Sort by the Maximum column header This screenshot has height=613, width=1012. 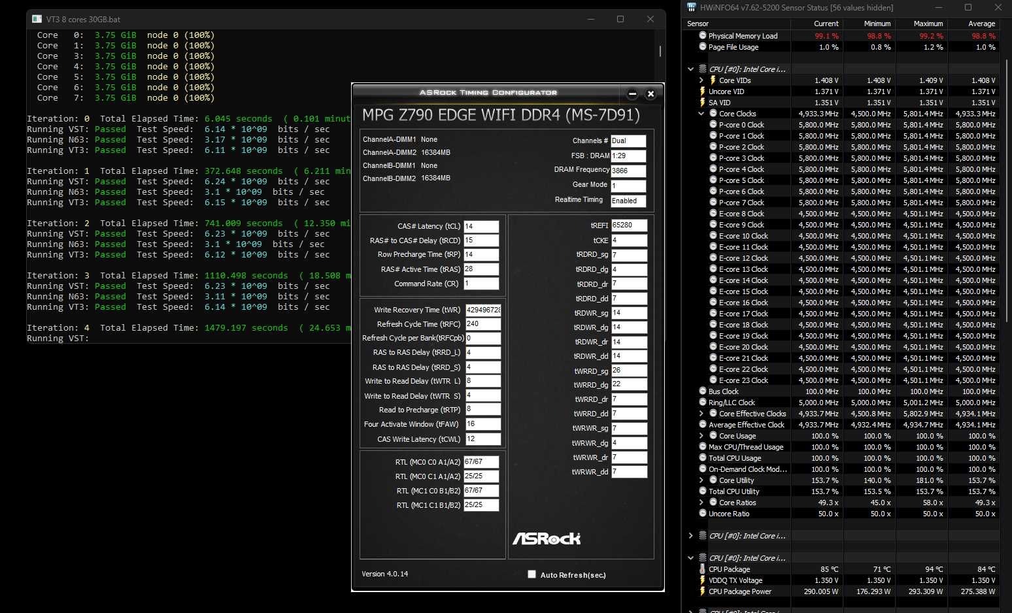[922, 24]
